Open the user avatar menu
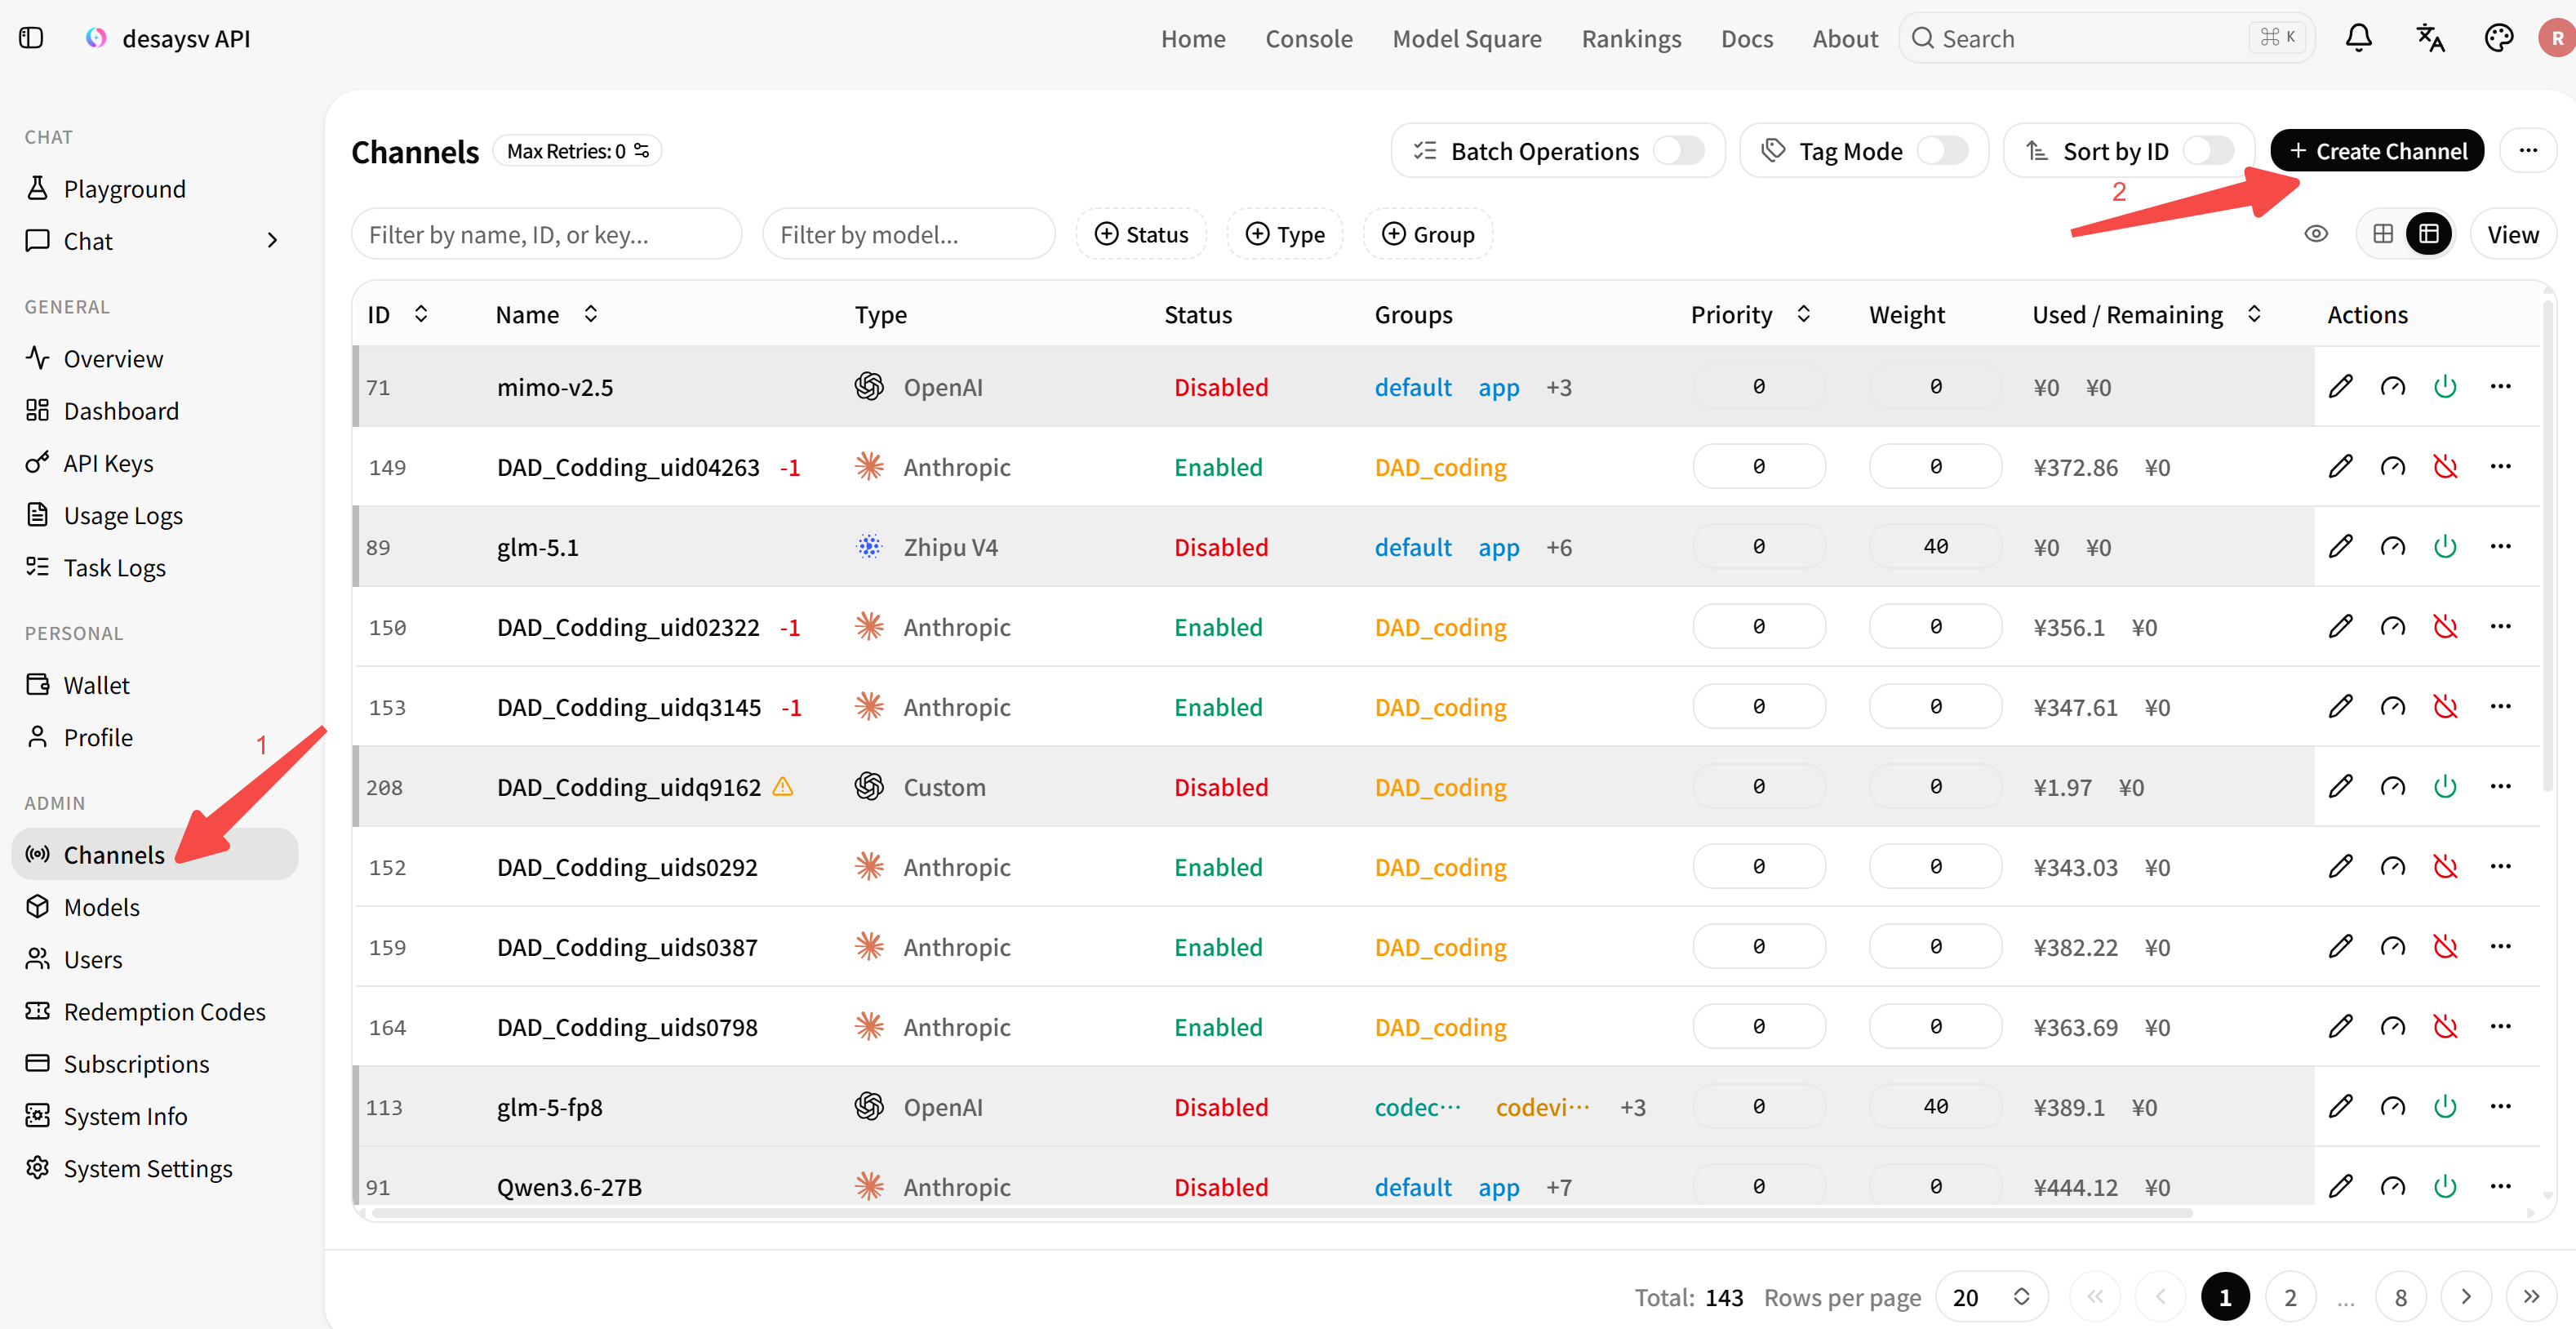This screenshot has width=2576, height=1329. point(2557,38)
